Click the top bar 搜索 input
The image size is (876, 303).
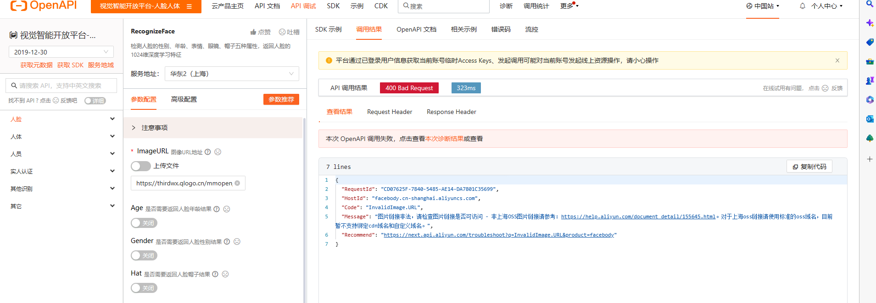(x=444, y=6)
